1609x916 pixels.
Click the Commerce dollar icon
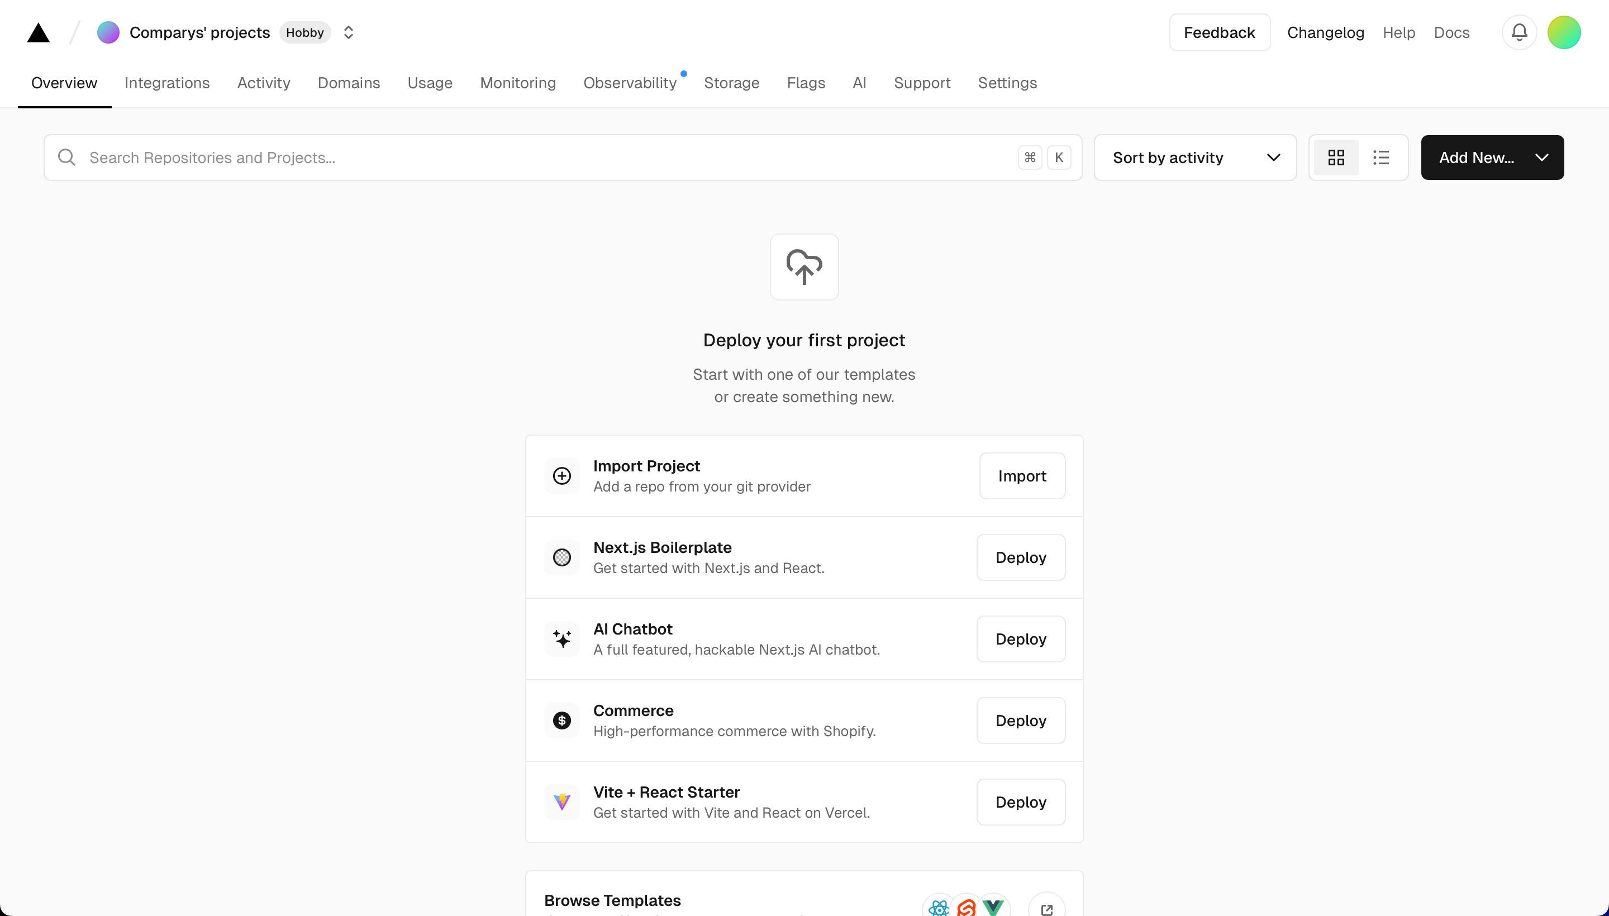pyautogui.click(x=562, y=721)
